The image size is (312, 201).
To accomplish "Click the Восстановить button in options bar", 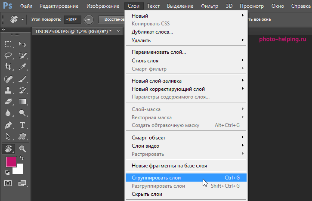I will click(113, 19).
